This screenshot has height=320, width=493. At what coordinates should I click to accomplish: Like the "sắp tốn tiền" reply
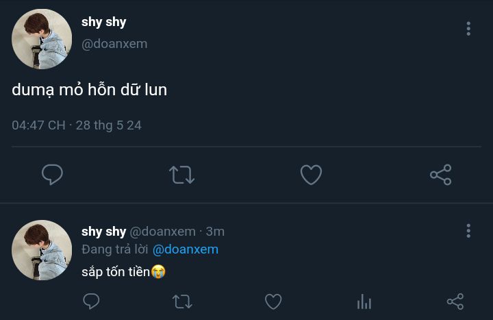273,301
